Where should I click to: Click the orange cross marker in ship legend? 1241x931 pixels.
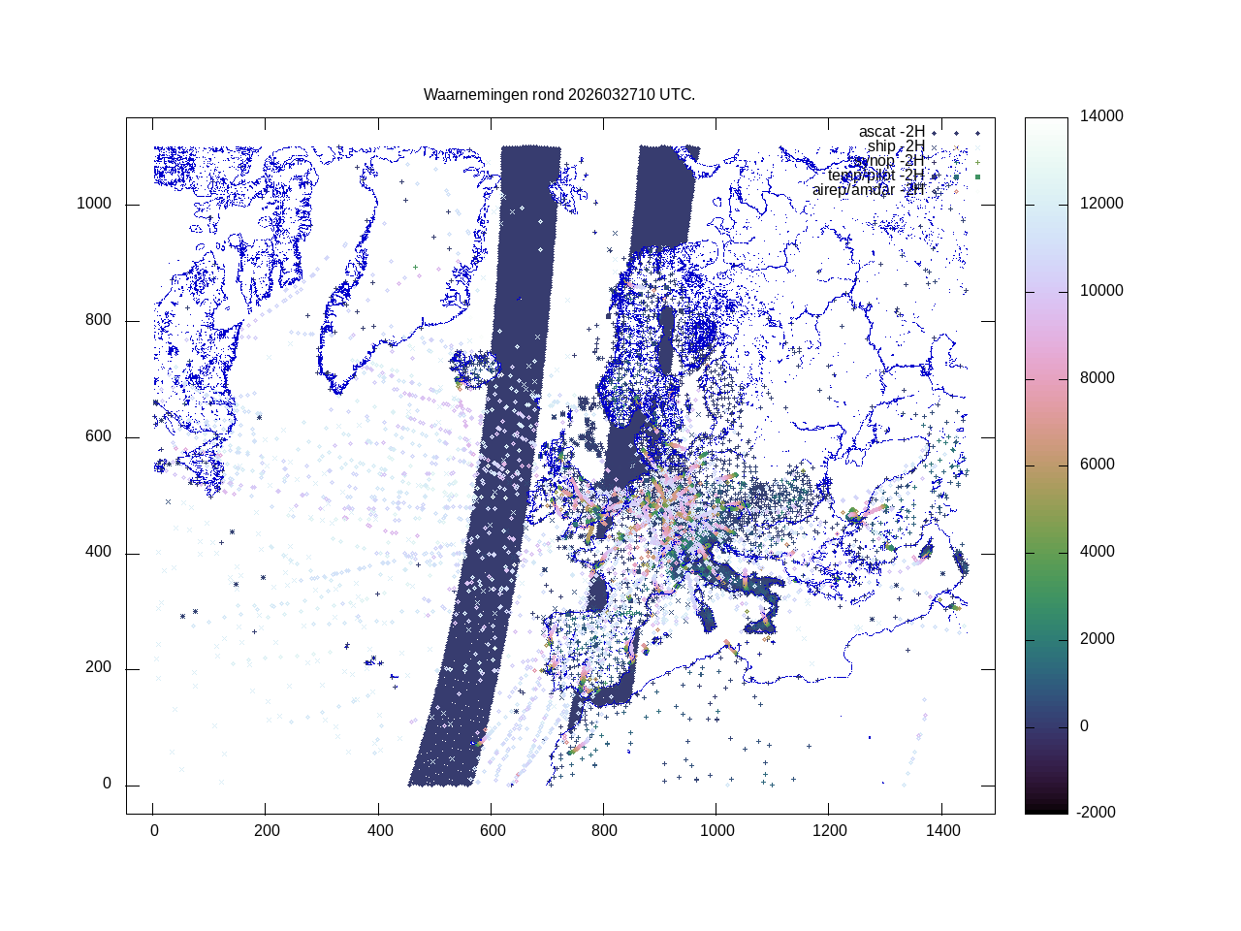coord(956,147)
